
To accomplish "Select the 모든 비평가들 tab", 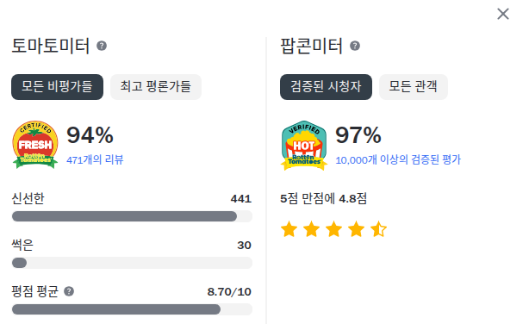I will pos(58,87).
